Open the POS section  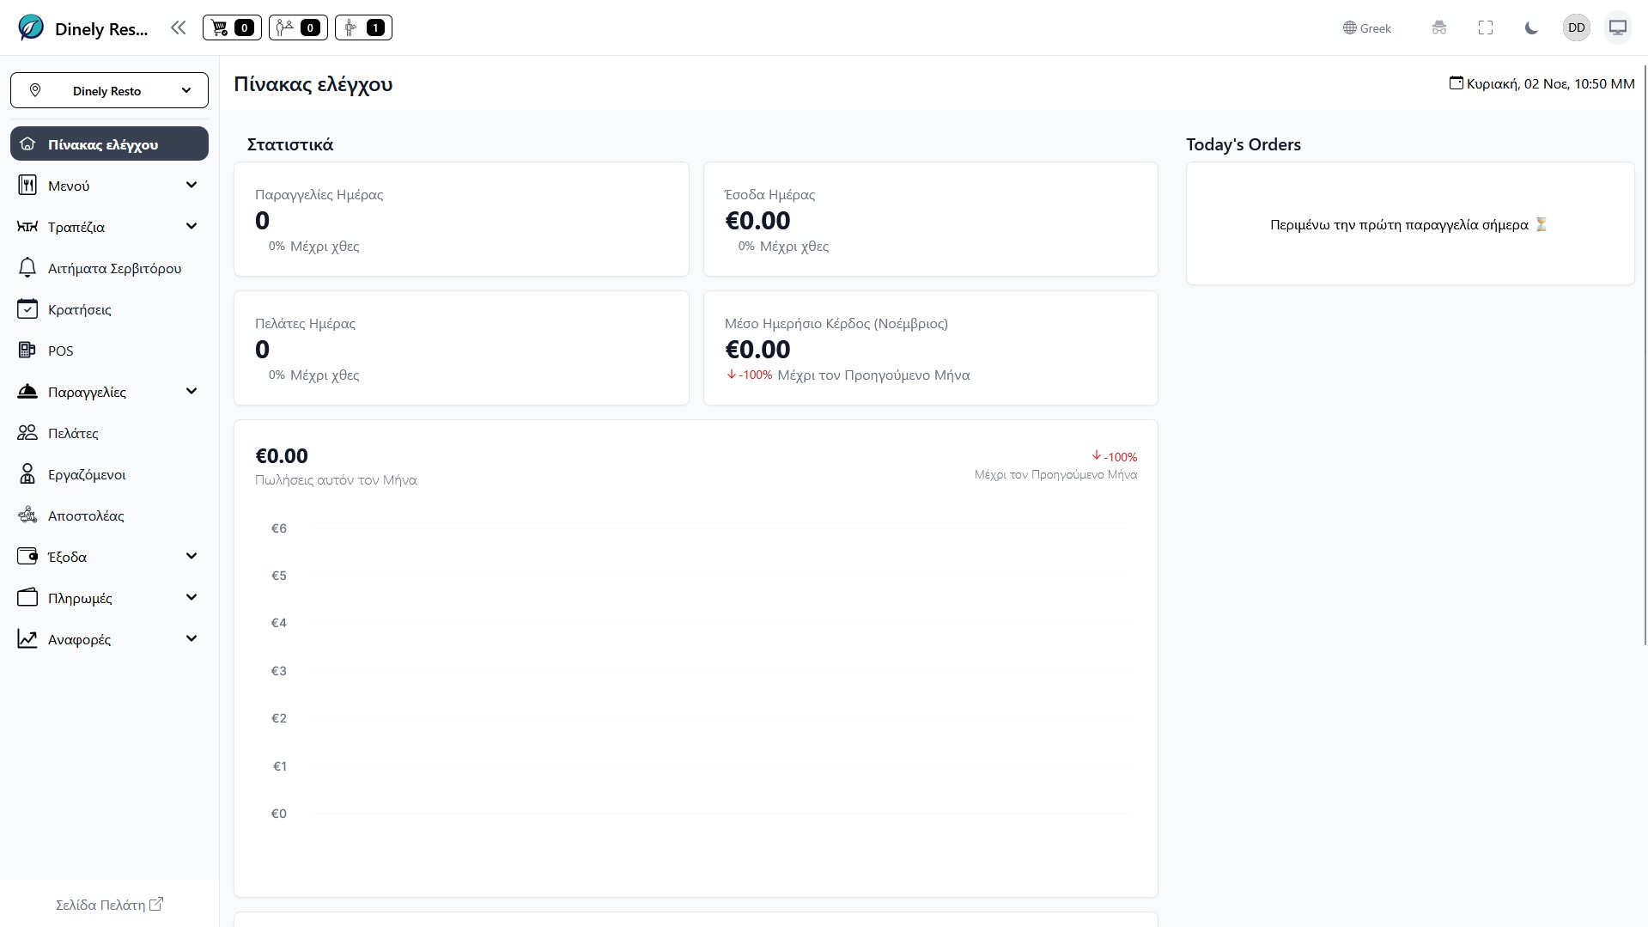coord(60,351)
